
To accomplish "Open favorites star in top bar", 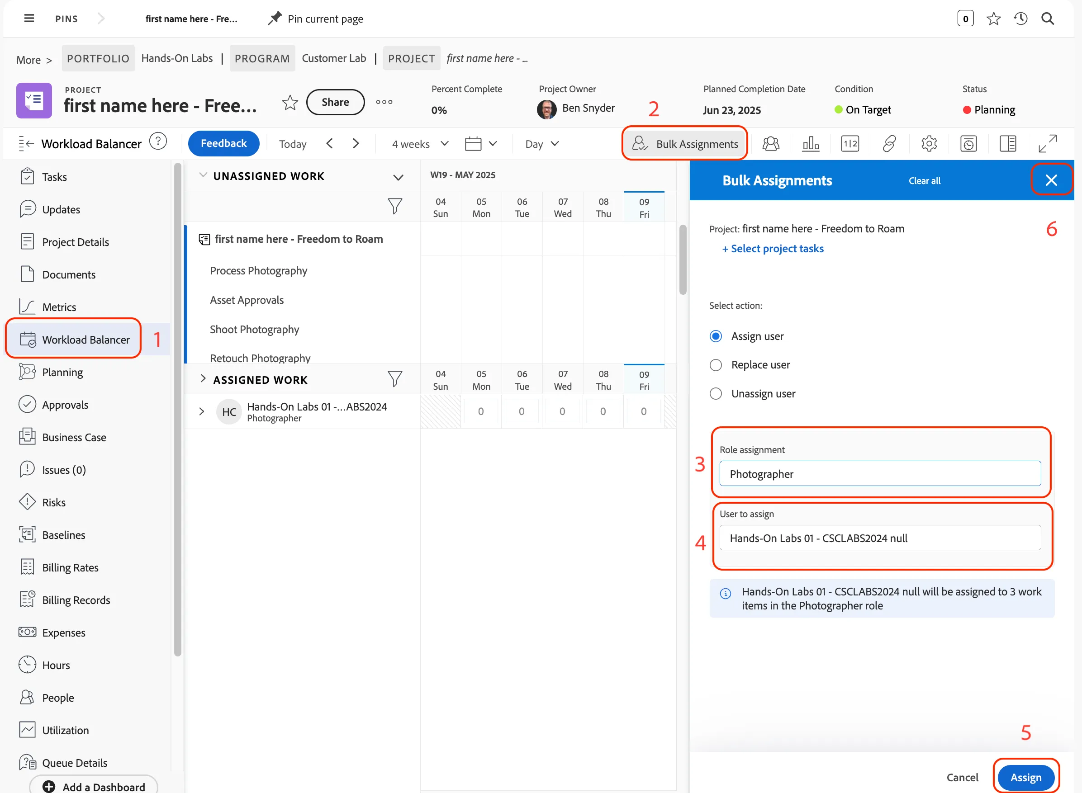I will click(993, 19).
